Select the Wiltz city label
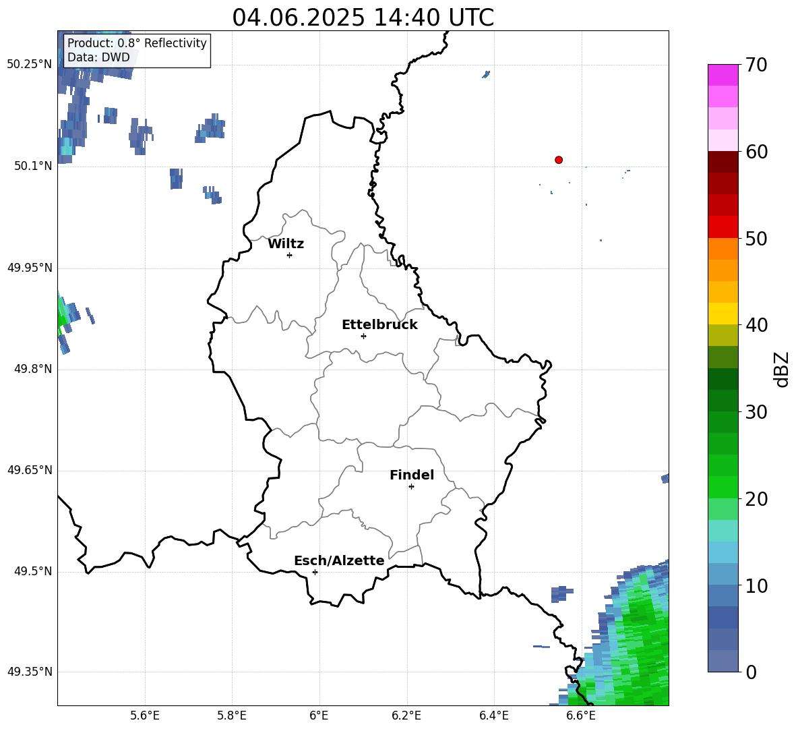Screen dimensions: 798x729 point(286,244)
